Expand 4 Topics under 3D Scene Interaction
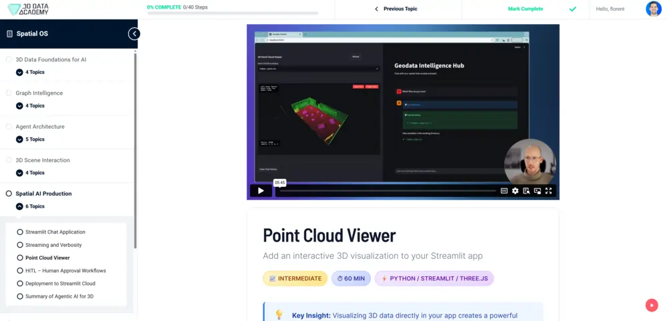The width and height of the screenshot is (667, 321). pyautogui.click(x=30, y=173)
